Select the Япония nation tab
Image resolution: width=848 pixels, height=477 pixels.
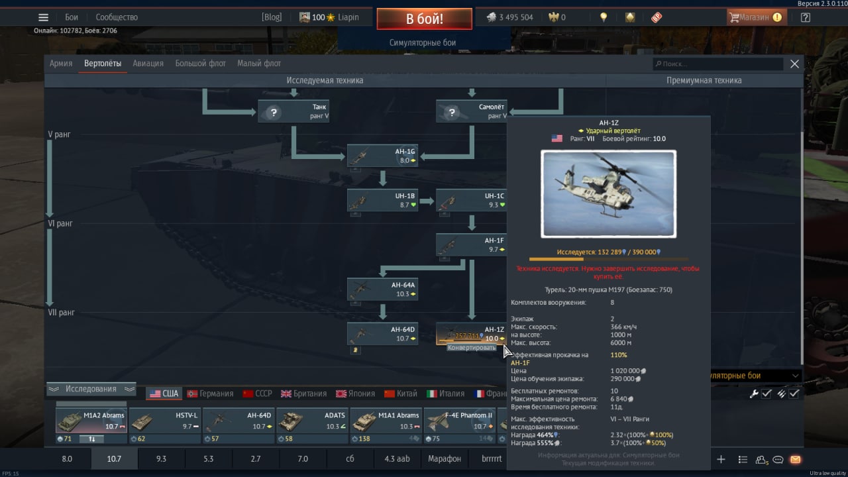(x=355, y=394)
